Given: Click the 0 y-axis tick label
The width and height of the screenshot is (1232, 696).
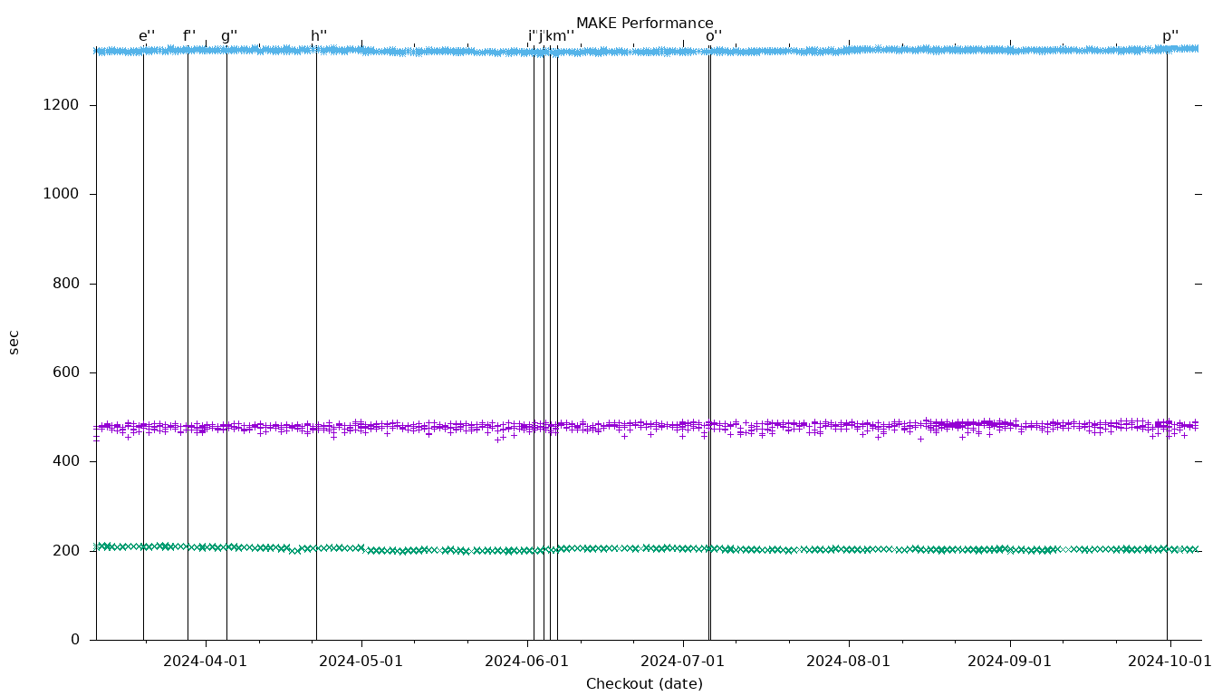Looking at the screenshot, I should coord(75,640).
